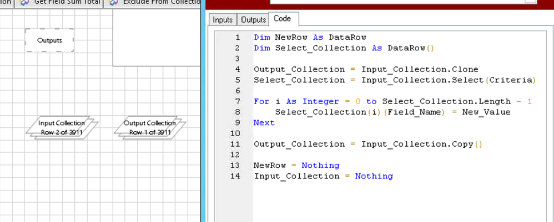Select the Code tab
Viewport: 554px width, 222px height.
(x=283, y=19)
